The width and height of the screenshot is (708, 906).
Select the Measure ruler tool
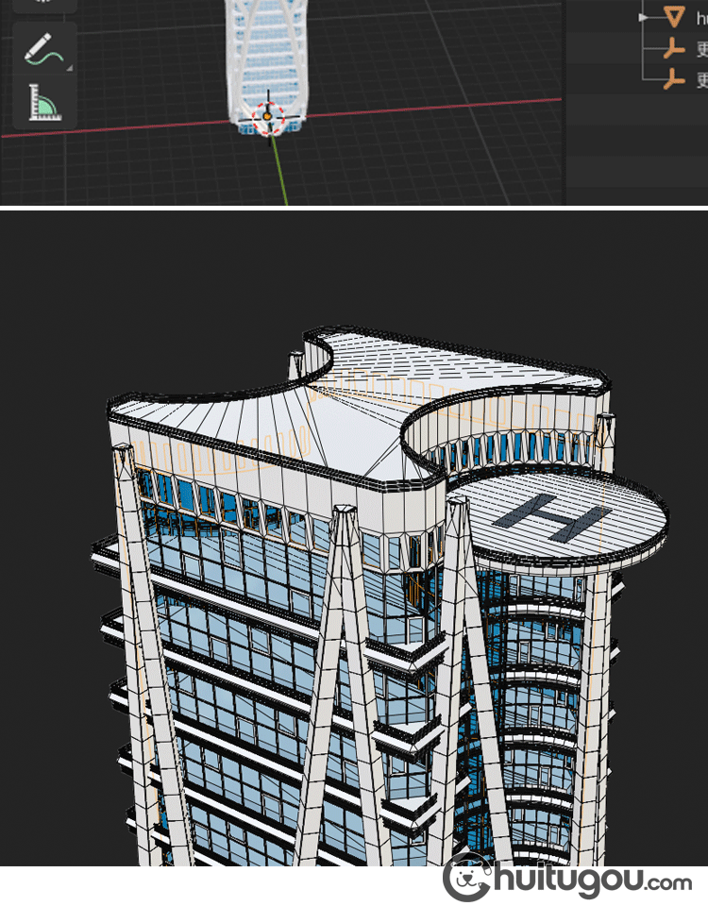[x=44, y=103]
